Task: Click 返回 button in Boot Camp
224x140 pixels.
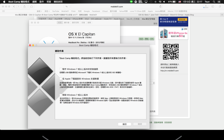Action: [124, 124]
